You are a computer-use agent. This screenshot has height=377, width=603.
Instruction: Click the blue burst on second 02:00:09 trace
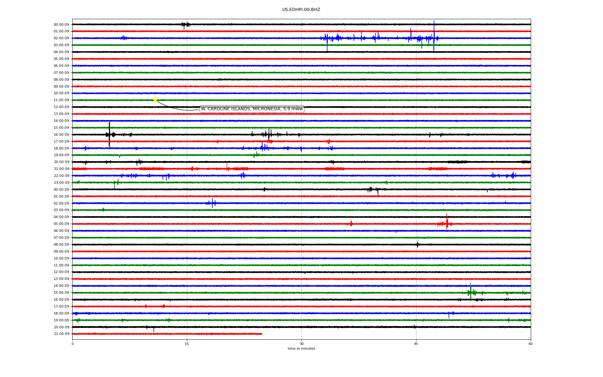[212, 203]
